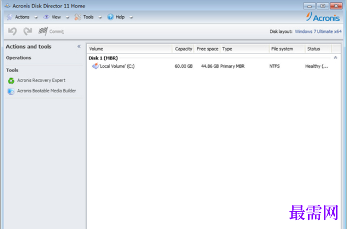Viewport: 348px width, 229px height.
Task: Click the Primary MBR type cell
Action: pyautogui.click(x=232, y=66)
